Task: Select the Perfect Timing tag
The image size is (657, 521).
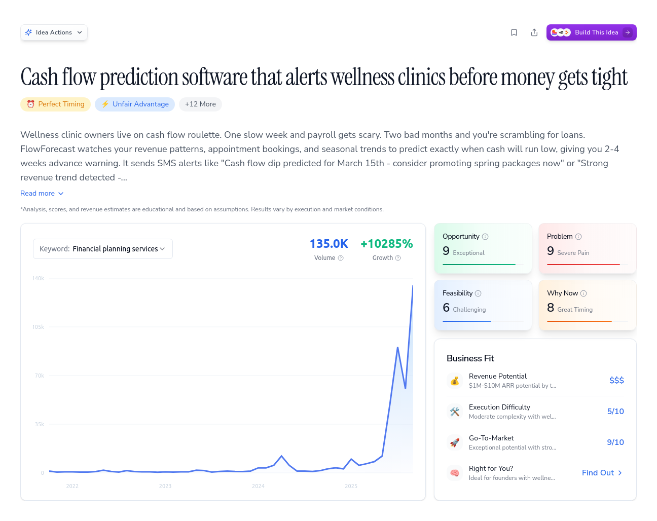Action: [55, 104]
